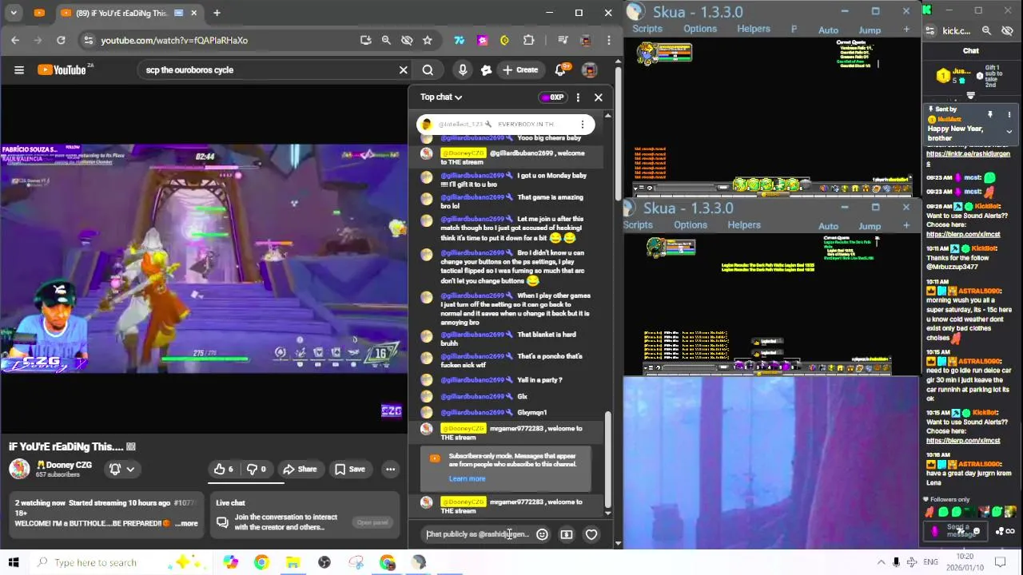The height and width of the screenshot is (575, 1023).
Task: Unpin the Kick chat pinned message
Action: point(989,115)
